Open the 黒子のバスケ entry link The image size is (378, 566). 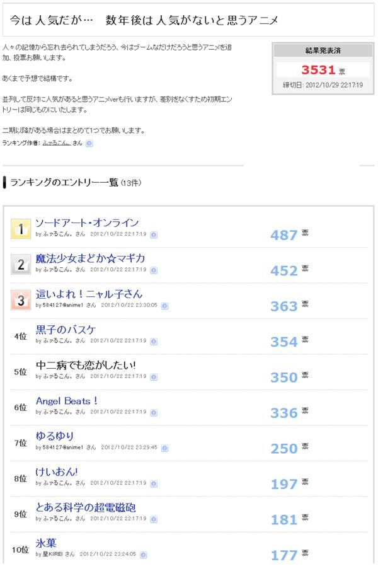tap(66, 329)
